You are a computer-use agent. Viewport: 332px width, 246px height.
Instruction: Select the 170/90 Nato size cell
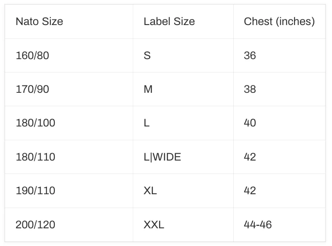[x=32, y=89]
